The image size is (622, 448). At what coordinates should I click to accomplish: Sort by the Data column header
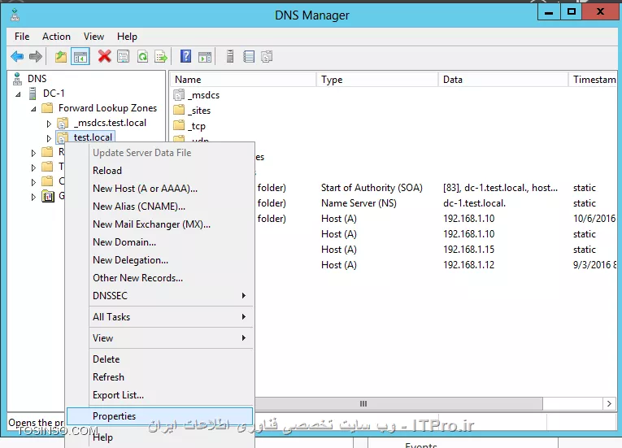(503, 80)
